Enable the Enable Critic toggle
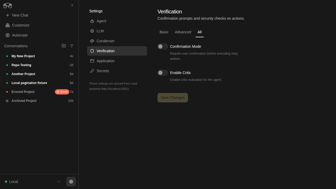The height and width of the screenshot is (189, 336). tap(163, 73)
